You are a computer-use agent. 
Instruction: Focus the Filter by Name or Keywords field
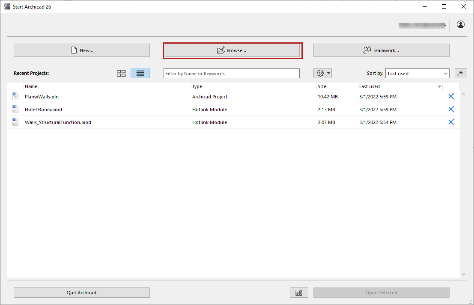232,74
